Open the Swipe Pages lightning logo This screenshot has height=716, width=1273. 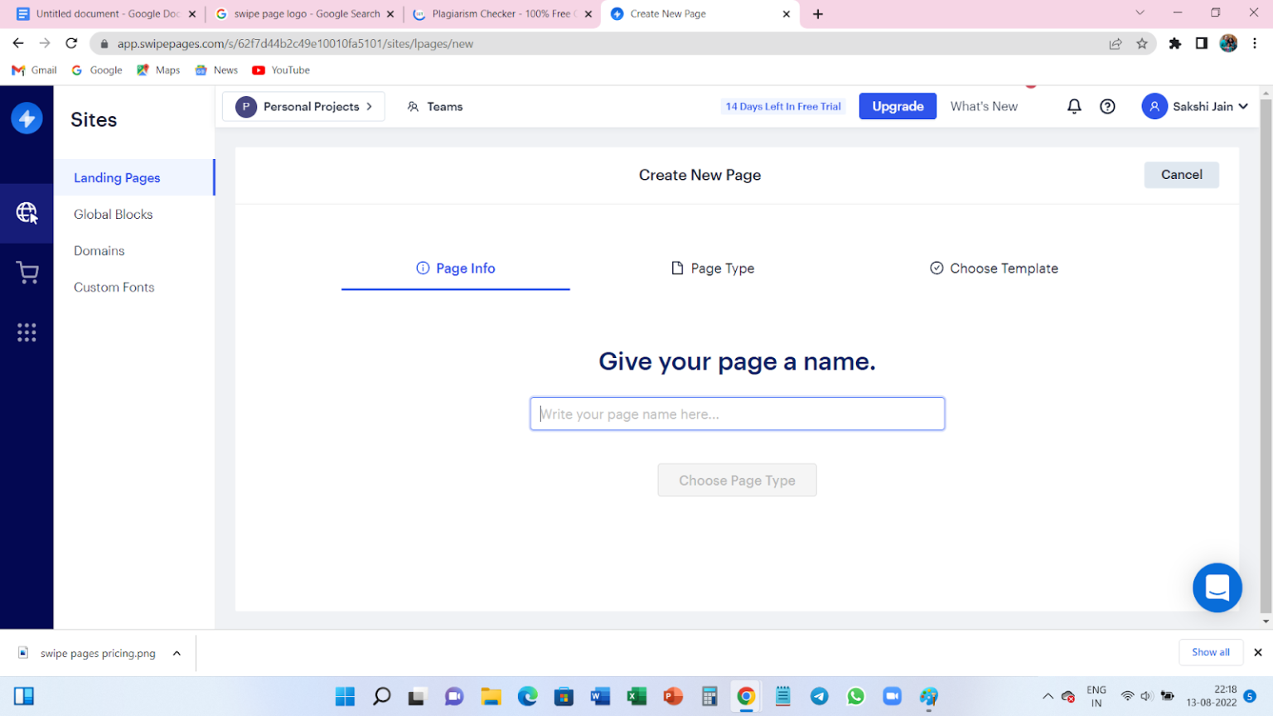pyautogui.click(x=27, y=118)
